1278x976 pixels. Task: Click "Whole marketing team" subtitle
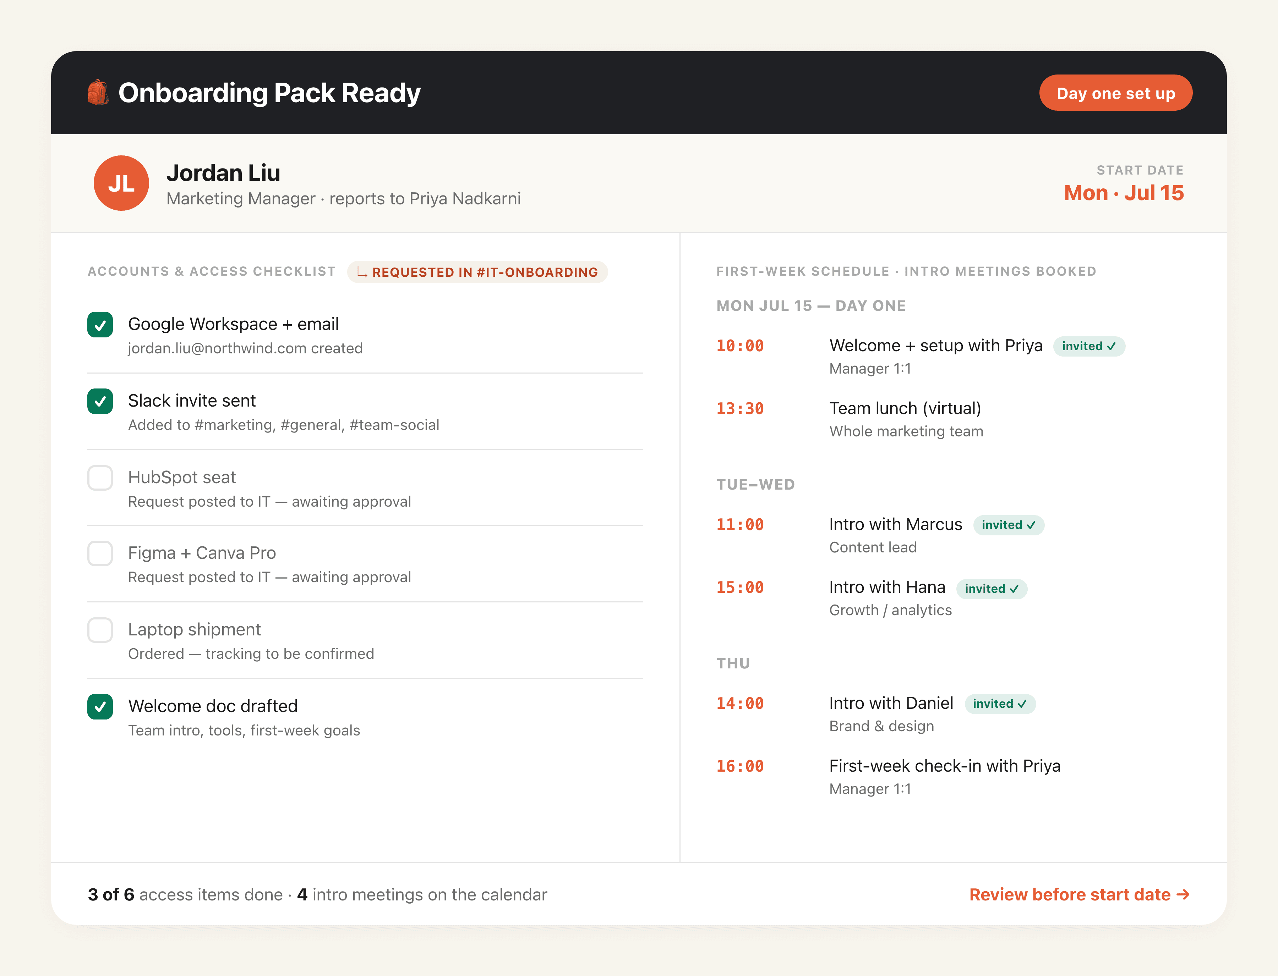906,431
